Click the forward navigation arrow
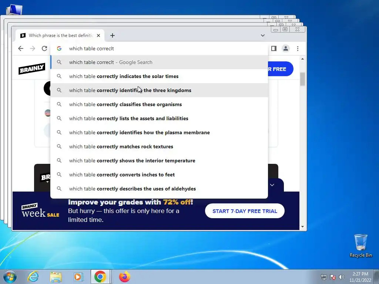The width and height of the screenshot is (379, 284). pyautogui.click(x=33, y=48)
